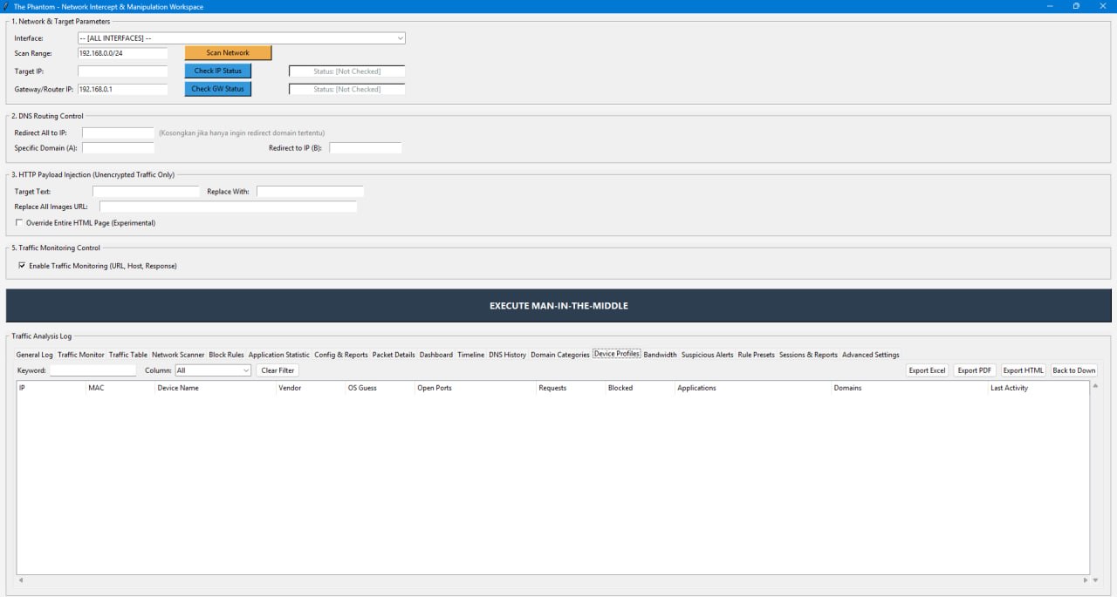The width and height of the screenshot is (1117, 597).
Task: Switch to Domain Categories tab
Action: pos(560,355)
